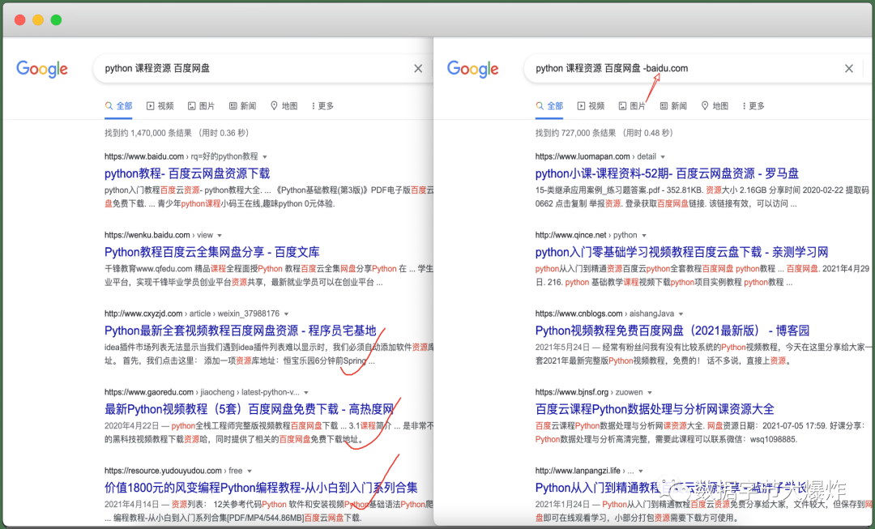875x529 pixels.
Task: Open result 'Python最新全套视频教程百度网盘资源 - 程序员宅基地'
Action: [241, 331]
